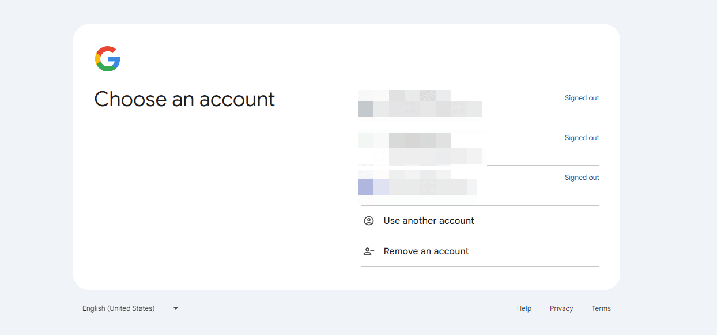Click the person icon beside Use another account
717x335 pixels.
pos(369,220)
